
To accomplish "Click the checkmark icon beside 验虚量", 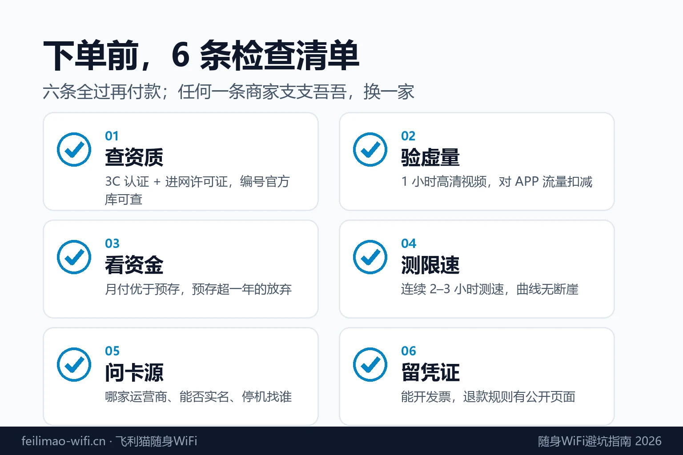I will [370, 150].
